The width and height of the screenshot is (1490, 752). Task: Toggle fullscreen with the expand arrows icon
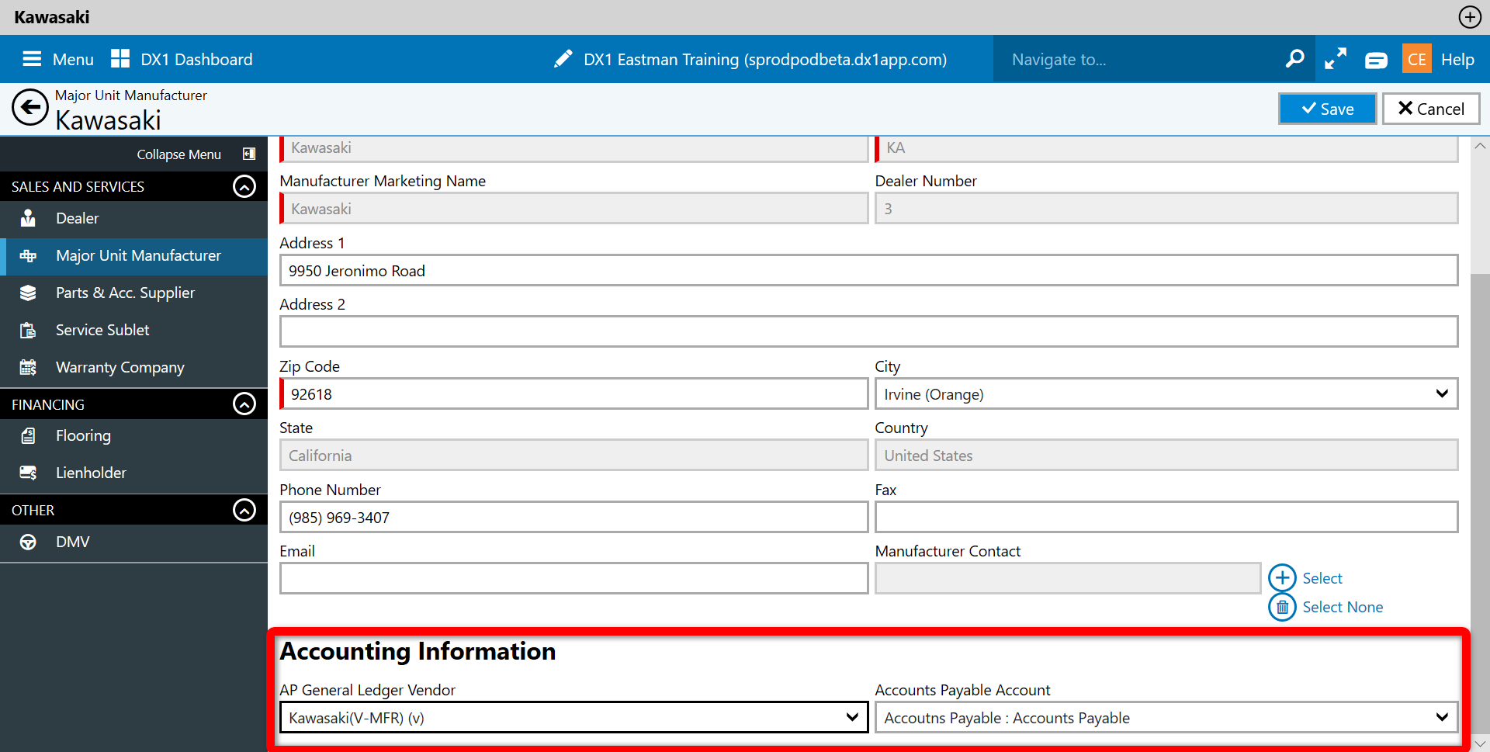(1336, 59)
